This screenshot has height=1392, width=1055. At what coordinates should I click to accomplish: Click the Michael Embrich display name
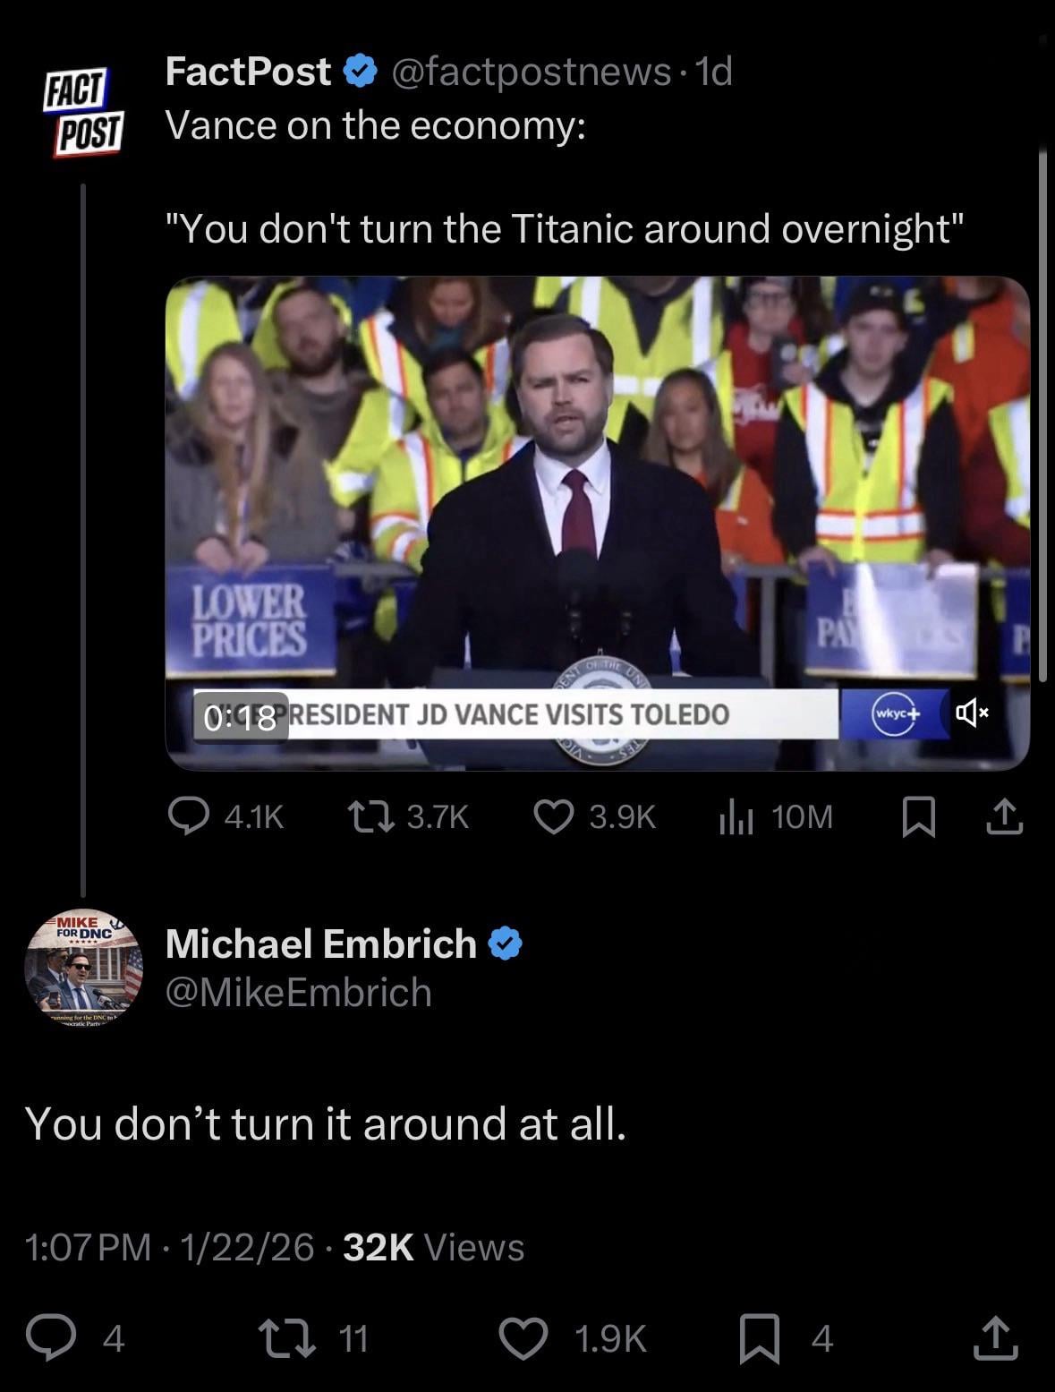[x=321, y=944]
